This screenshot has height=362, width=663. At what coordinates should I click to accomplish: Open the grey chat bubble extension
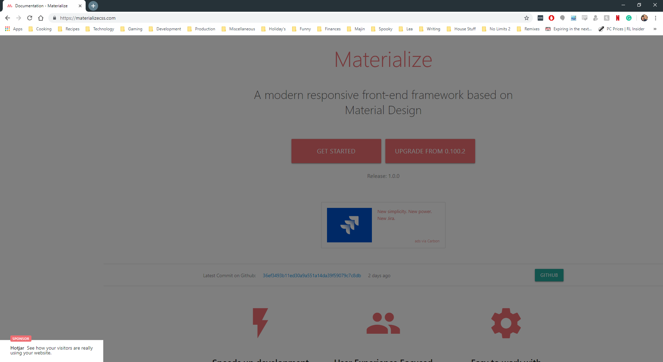(x=563, y=18)
